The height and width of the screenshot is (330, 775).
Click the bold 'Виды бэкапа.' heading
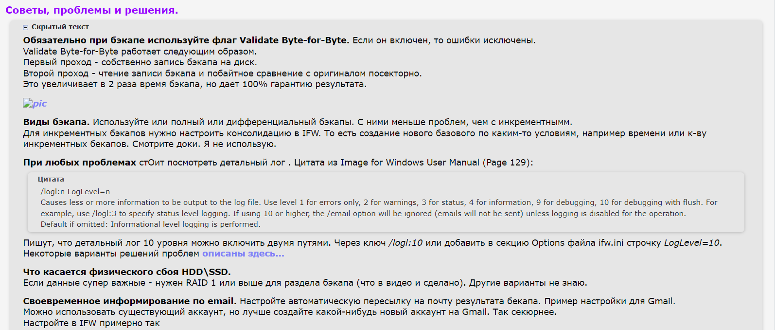[56, 122]
